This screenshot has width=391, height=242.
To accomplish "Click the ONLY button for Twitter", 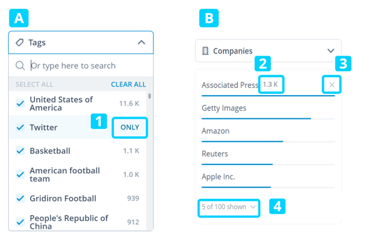I will tap(130, 128).
